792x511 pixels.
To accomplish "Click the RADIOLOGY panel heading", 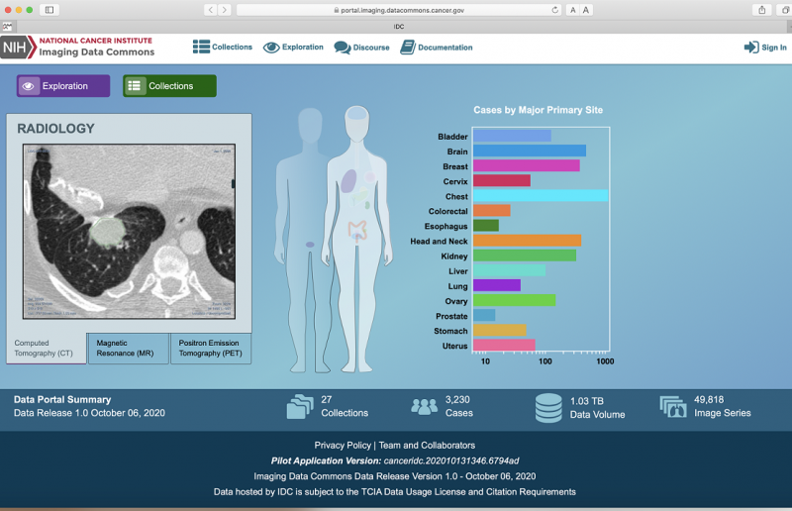I will pyautogui.click(x=56, y=129).
